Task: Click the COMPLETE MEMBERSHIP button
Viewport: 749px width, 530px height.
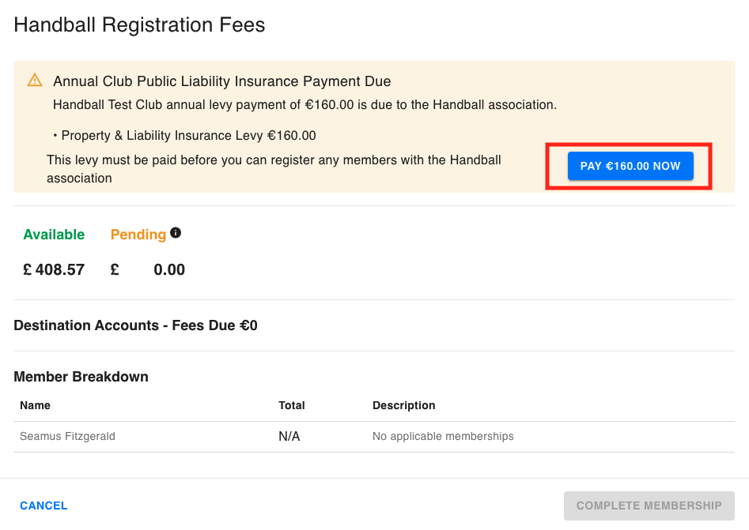Action: (x=649, y=506)
